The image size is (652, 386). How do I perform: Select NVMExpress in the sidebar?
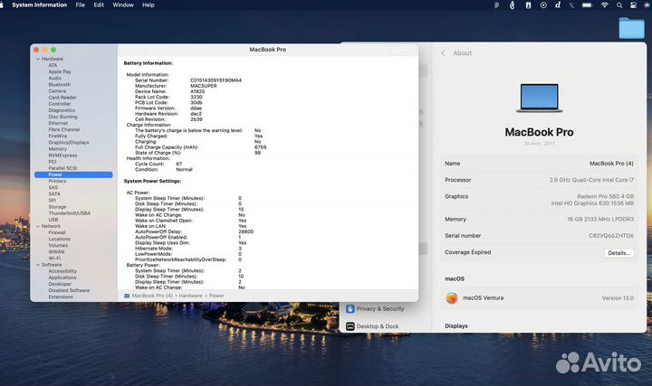coord(62,155)
